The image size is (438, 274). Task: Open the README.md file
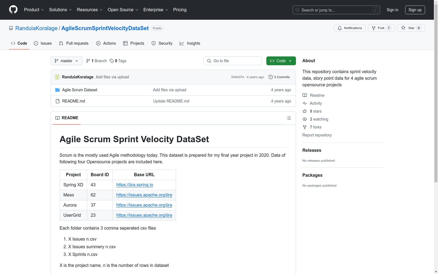pyautogui.click(x=74, y=101)
